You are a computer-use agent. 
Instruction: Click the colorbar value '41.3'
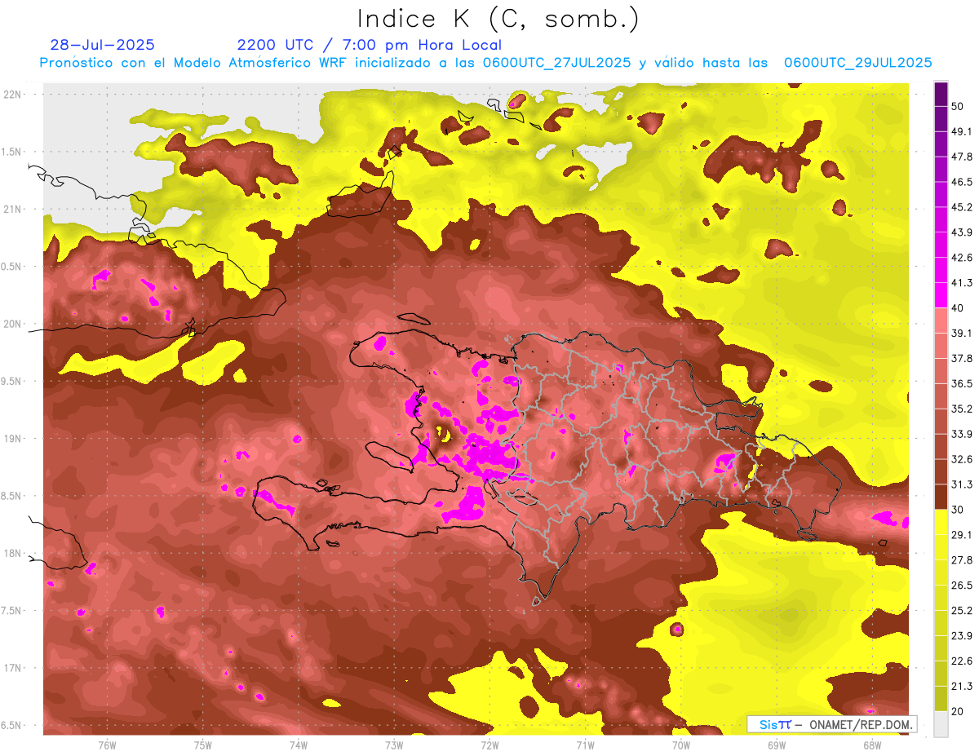(962, 283)
